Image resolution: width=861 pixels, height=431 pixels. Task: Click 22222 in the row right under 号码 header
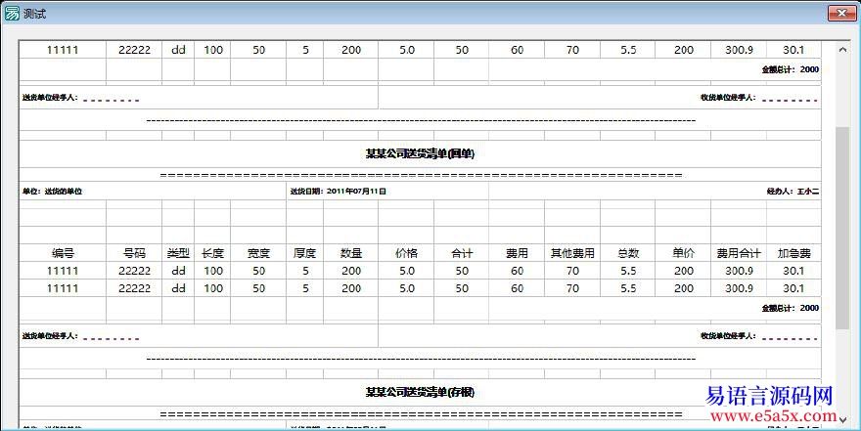[x=134, y=271]
